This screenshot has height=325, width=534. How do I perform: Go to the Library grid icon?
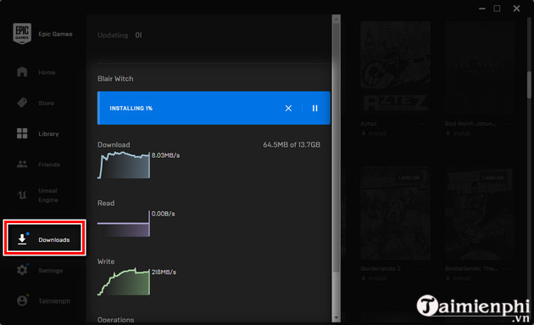point(22,133)
